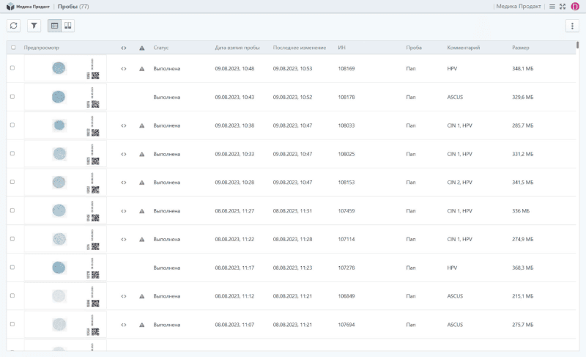Sort by Дата взятия пробы column
Viewport: 586px width, 357px height.
tap(237, 48)
